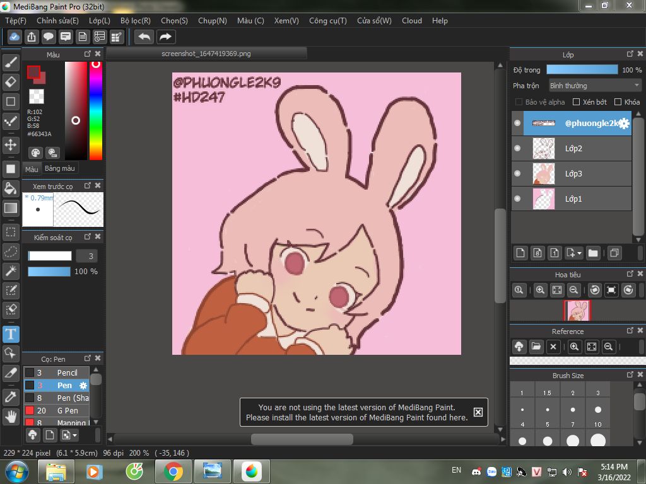This screenshot has width=646, height=484.
Task: Select the Pencil brush
Action: click(56, 372)
